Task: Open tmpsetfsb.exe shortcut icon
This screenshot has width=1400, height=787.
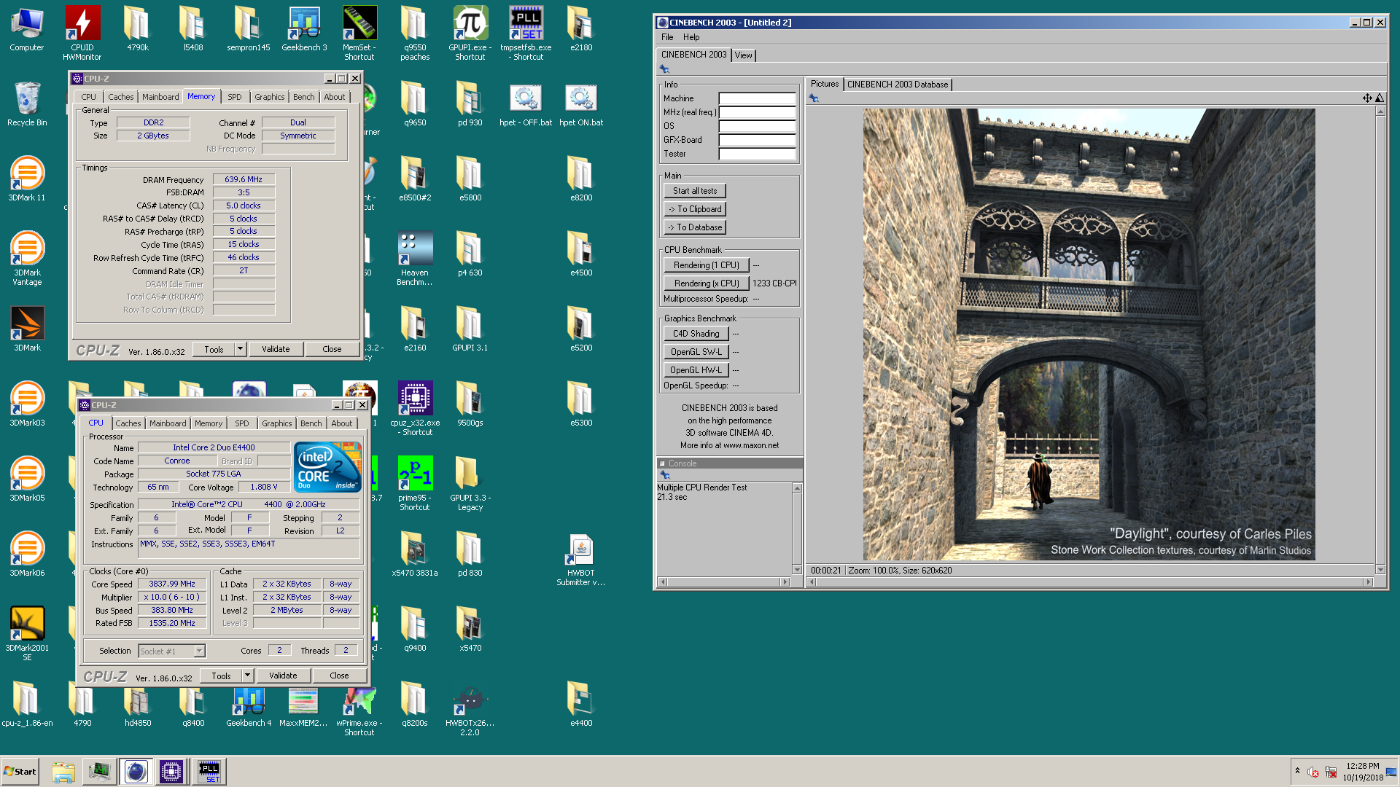Action: click(526, 33)
